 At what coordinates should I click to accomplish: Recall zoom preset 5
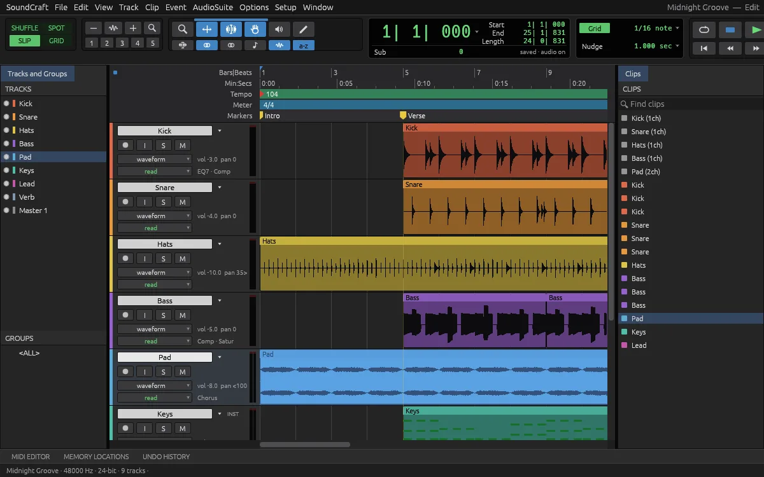click(x=153, y=43)
